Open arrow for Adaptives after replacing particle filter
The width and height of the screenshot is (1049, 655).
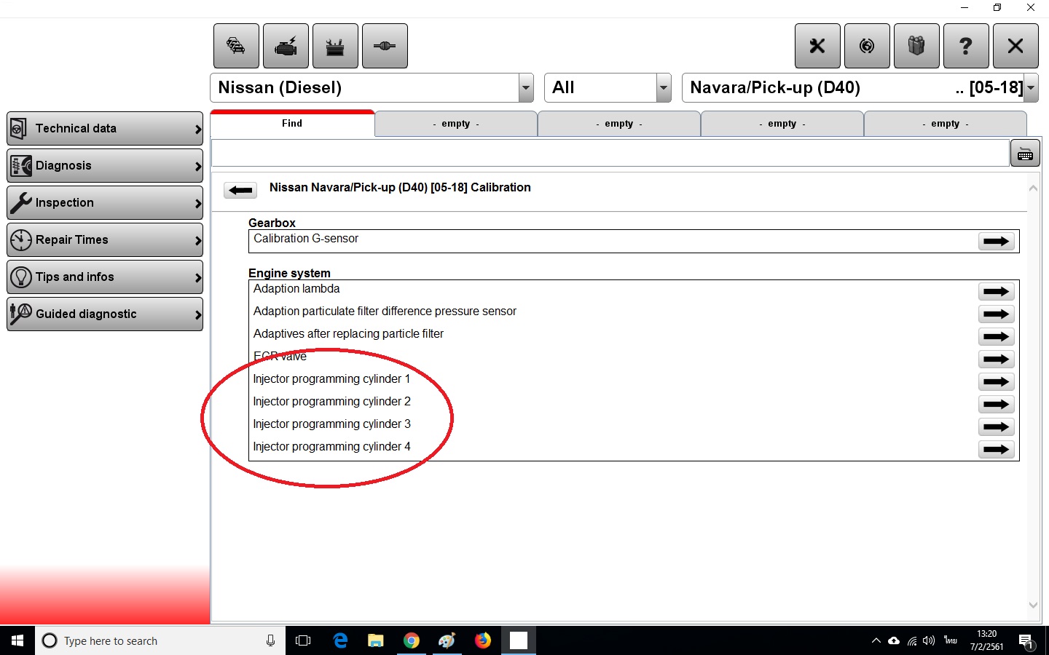[x=997, y=337]
